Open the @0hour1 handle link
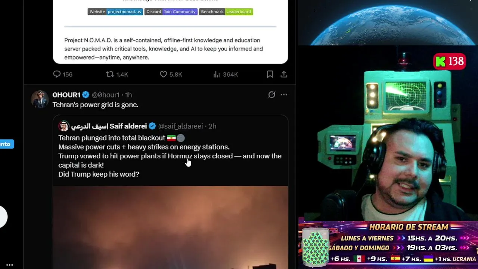Image resolution: width=478 pixels, height=269 pixels. pyautogui.click(x=106, y=95)
